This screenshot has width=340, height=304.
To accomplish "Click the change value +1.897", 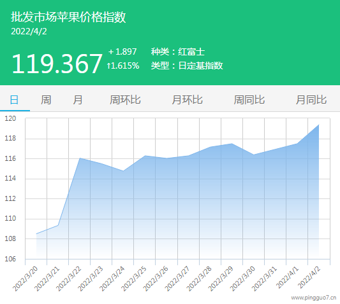I will click(x=122, y=52).
